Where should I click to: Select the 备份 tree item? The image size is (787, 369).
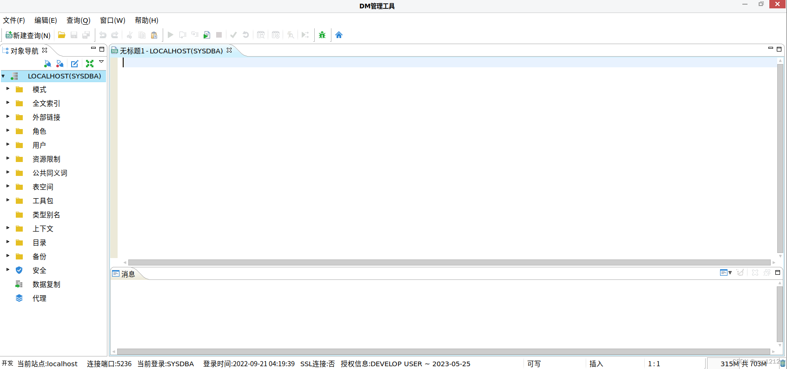(x=39, y=257)
